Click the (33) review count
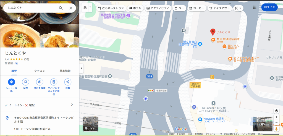Viewport: 283px width, 136px height. point(27,59)
